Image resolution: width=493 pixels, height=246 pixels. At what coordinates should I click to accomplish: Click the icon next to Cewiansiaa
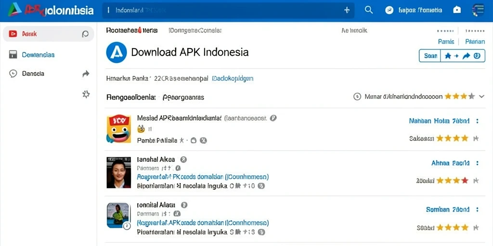tap(13, 55)
